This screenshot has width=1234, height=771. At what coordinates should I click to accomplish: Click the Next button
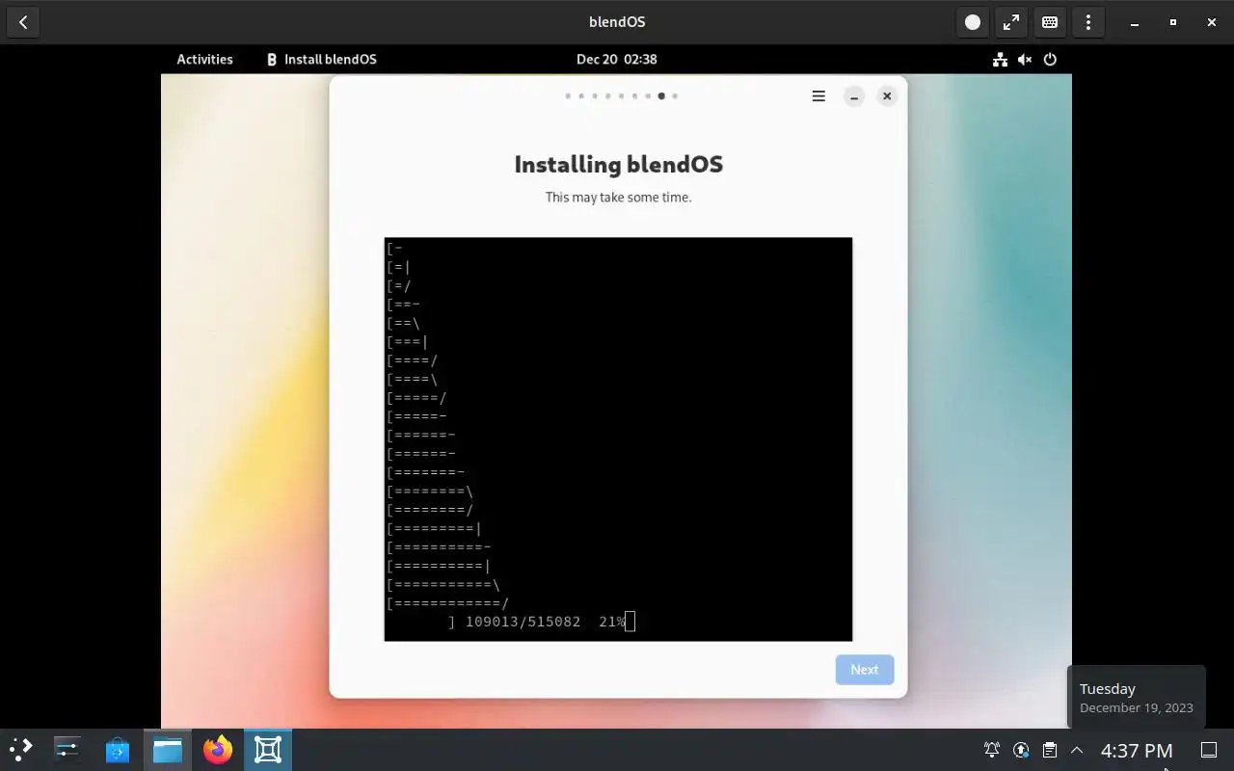click(x=865, y=670)
